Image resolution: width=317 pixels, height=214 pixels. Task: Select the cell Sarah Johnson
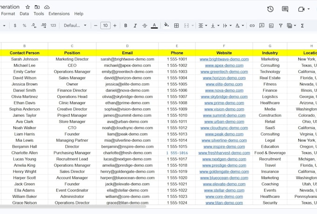(24, 59)
